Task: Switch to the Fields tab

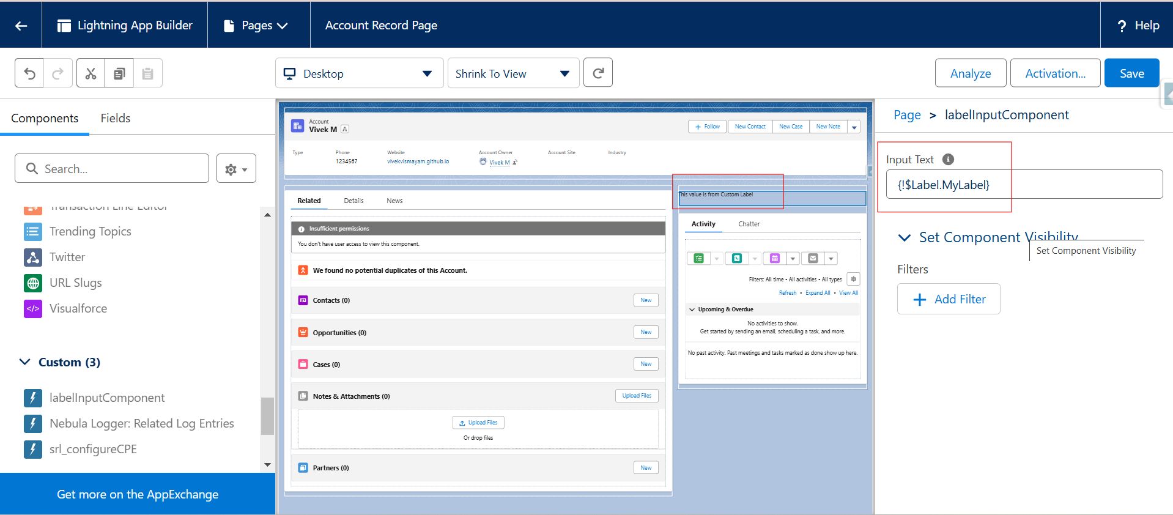Action: (116, 118)
